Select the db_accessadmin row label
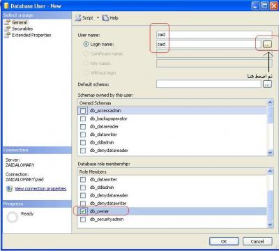This screenshot has height=251, width=279. click(105, 111)
